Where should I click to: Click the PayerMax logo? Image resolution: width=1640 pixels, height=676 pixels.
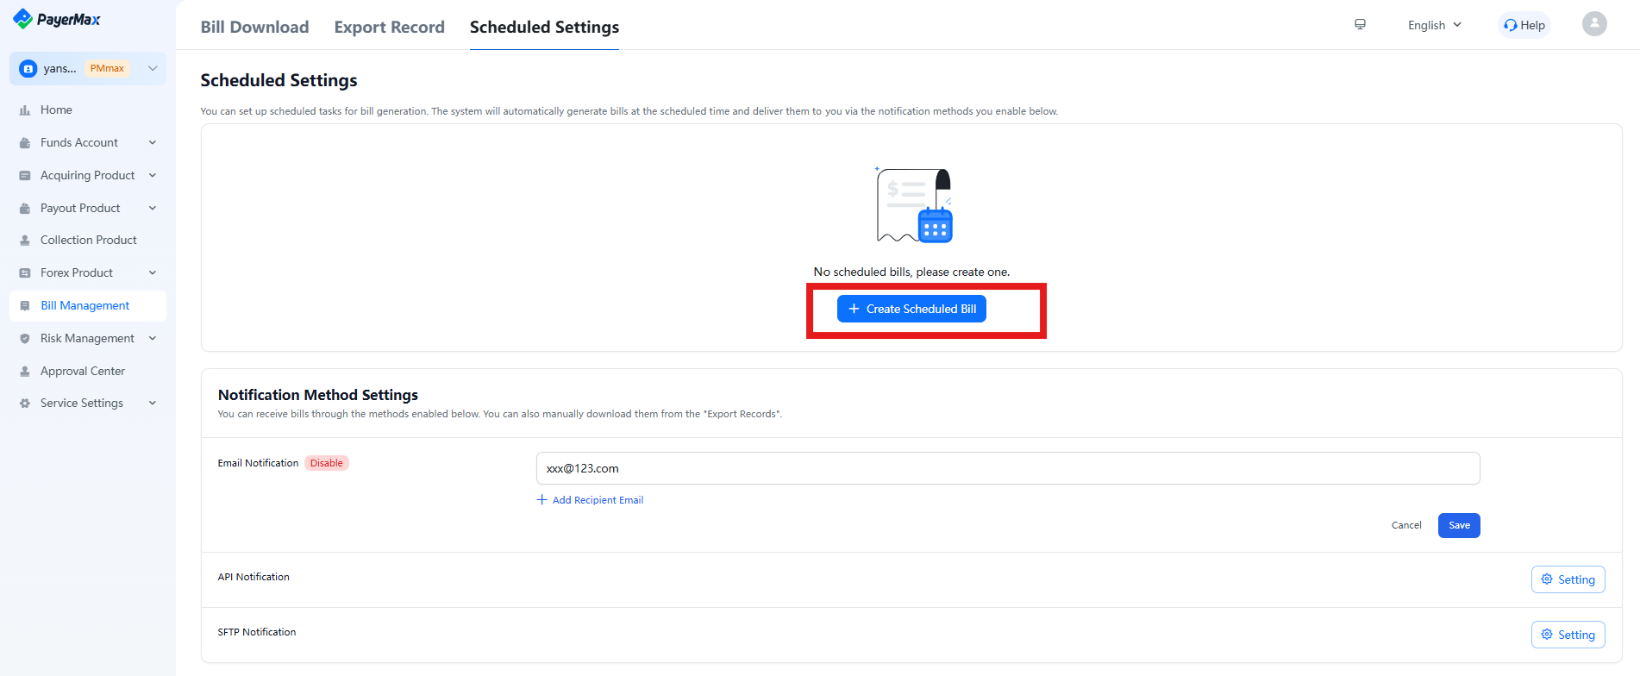(57, 19)
